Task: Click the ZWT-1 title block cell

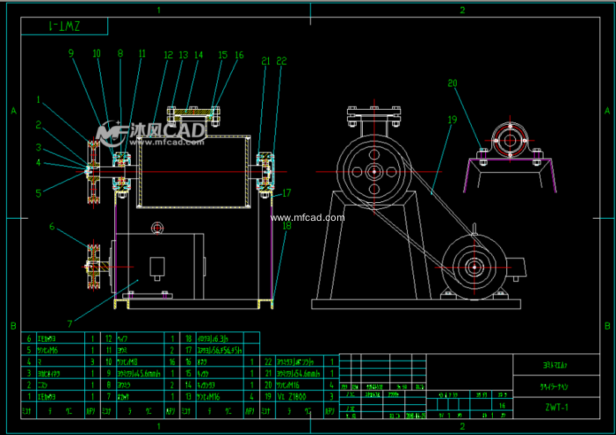Action: 557,407
